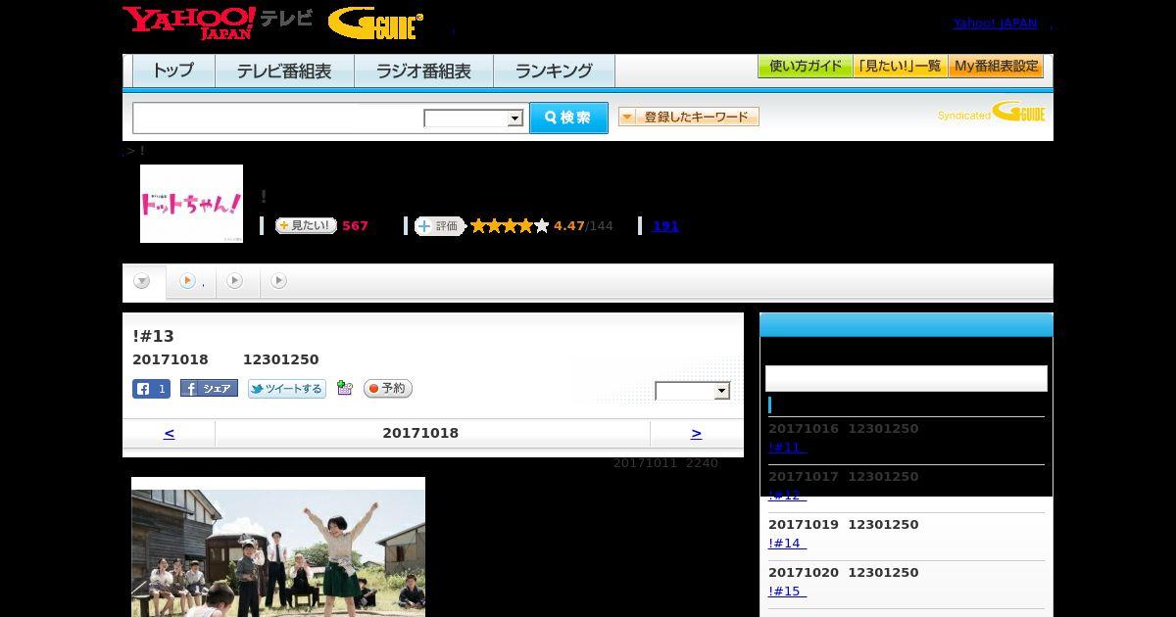The image size is (1176, 617).
Task: Expand the search category dropdown in search bar
Action: pos(474,119)
